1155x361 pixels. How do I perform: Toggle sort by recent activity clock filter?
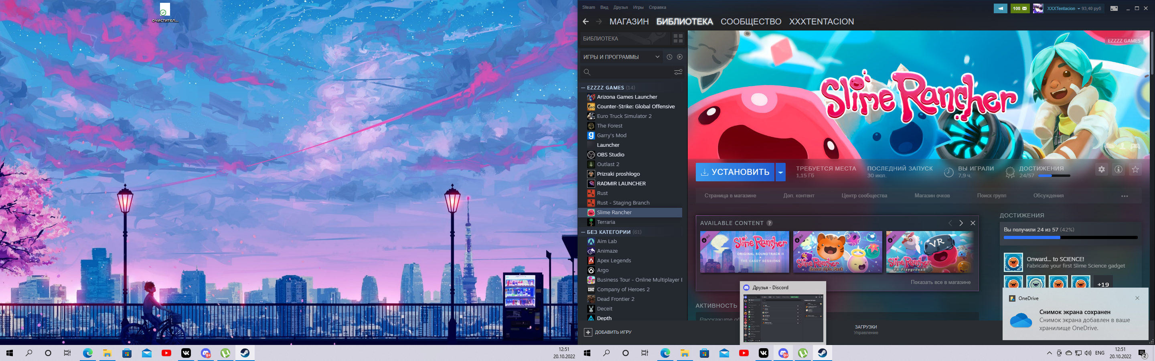(669, 57)
